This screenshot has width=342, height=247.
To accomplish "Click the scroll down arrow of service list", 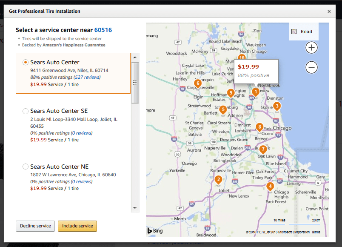I will click(x=135, y=208).
